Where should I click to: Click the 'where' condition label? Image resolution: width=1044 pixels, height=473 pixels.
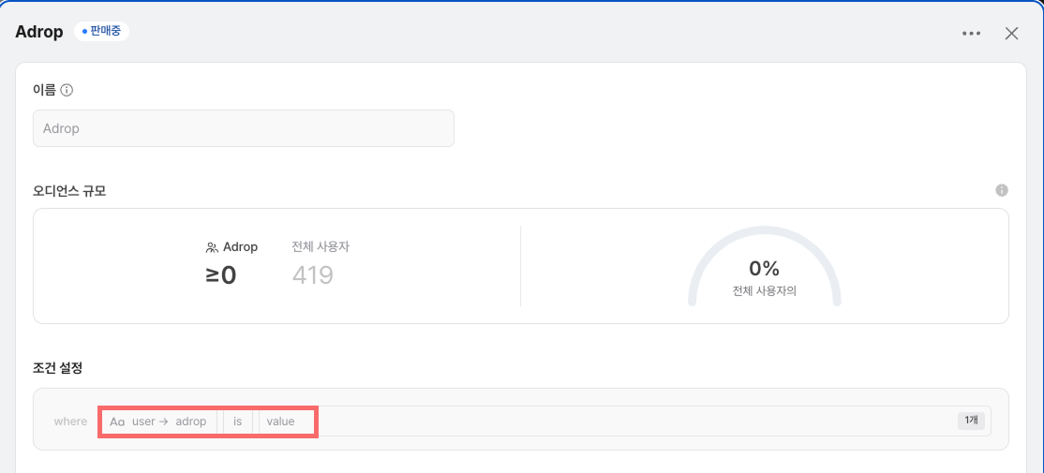pyautogui.click(x=70, y=421)
